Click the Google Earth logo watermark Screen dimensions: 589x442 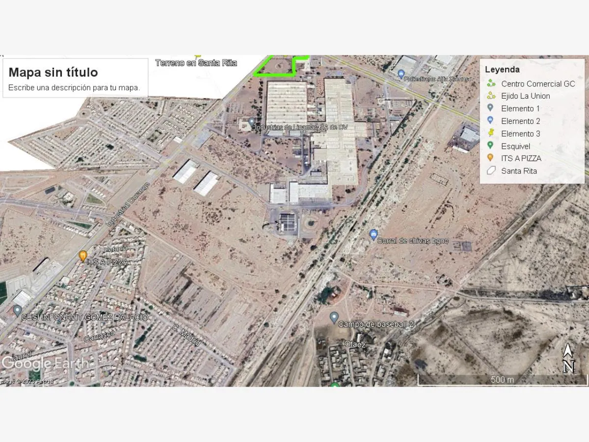[46, 363]
